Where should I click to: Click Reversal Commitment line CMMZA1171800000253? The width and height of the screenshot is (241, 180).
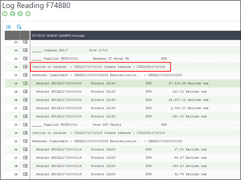click(x=135, y=75)
